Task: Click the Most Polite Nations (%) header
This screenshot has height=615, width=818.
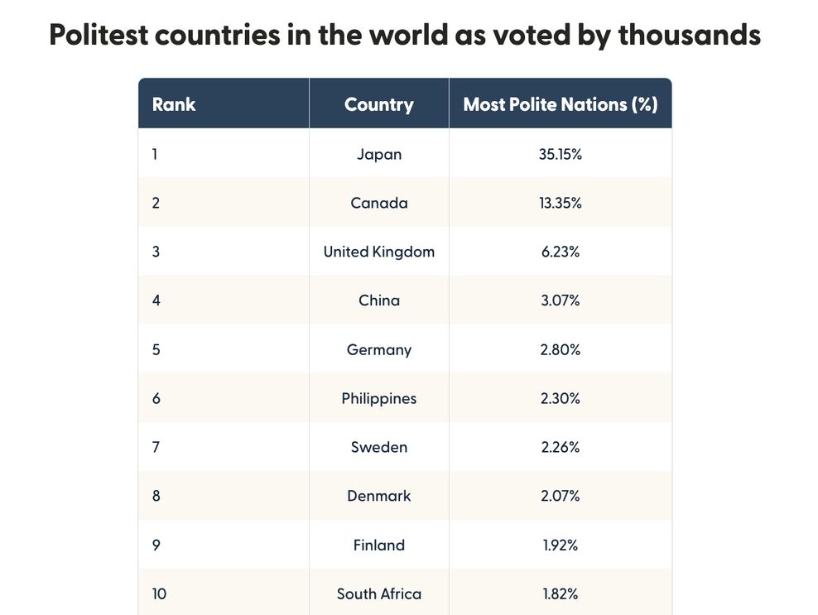Action: coord(561,105)
